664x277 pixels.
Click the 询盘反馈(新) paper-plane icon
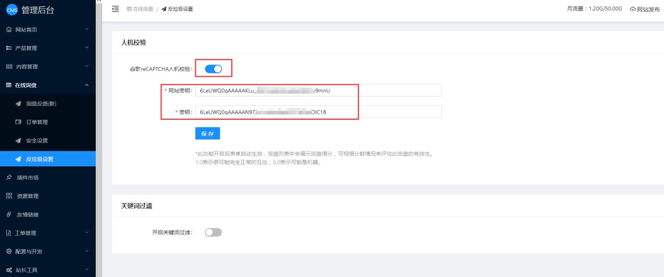coord(18,103)
